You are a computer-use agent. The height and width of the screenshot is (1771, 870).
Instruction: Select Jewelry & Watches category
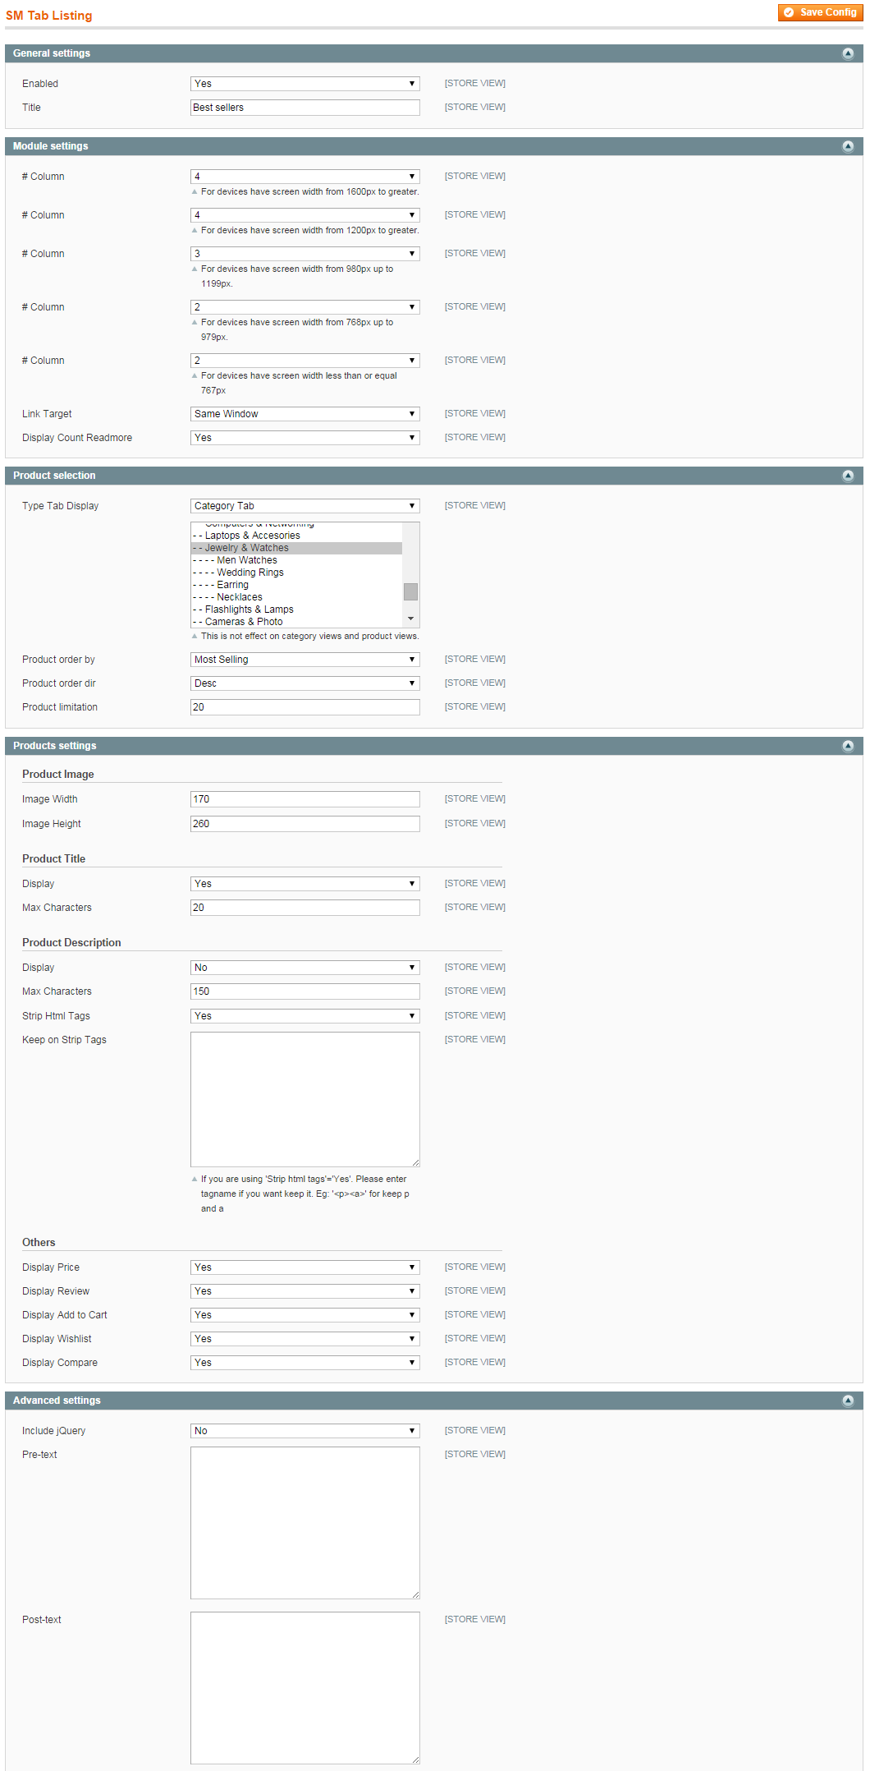point(296,548)
